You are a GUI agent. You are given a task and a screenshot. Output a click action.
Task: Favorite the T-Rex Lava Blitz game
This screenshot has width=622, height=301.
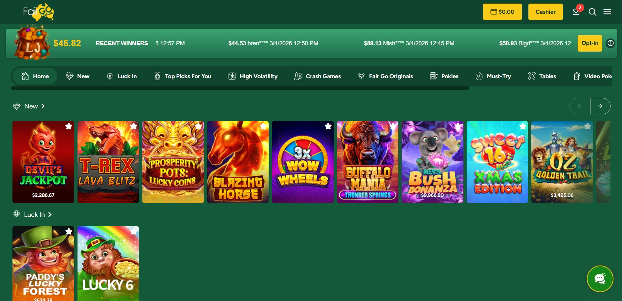tap(133, 126)
